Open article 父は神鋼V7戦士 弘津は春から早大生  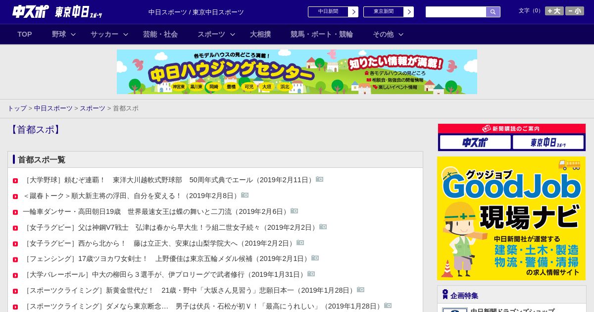pos(171,227)
